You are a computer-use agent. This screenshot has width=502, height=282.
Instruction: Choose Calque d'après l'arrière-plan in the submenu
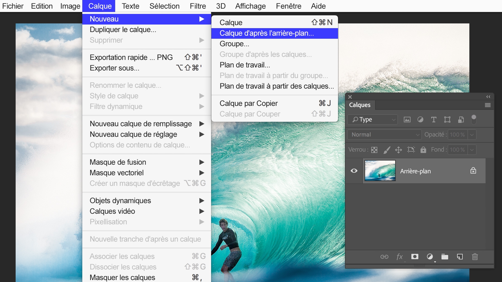[266, 33]
